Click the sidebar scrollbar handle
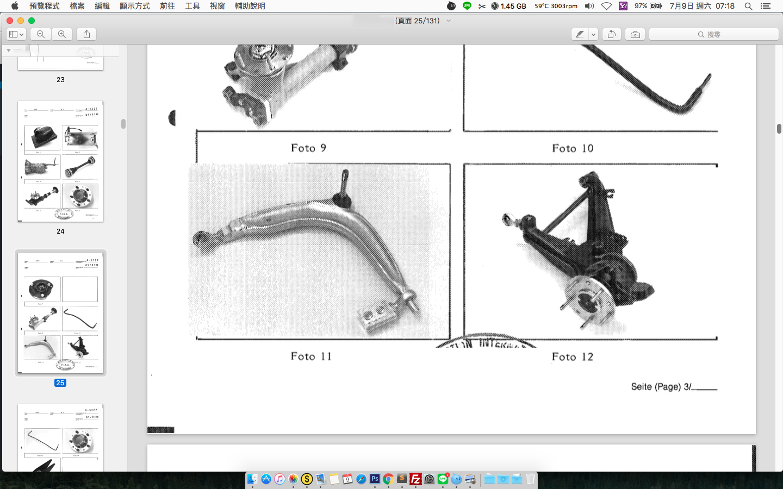This screenshot has height=489, width=783. pos(123,124)
